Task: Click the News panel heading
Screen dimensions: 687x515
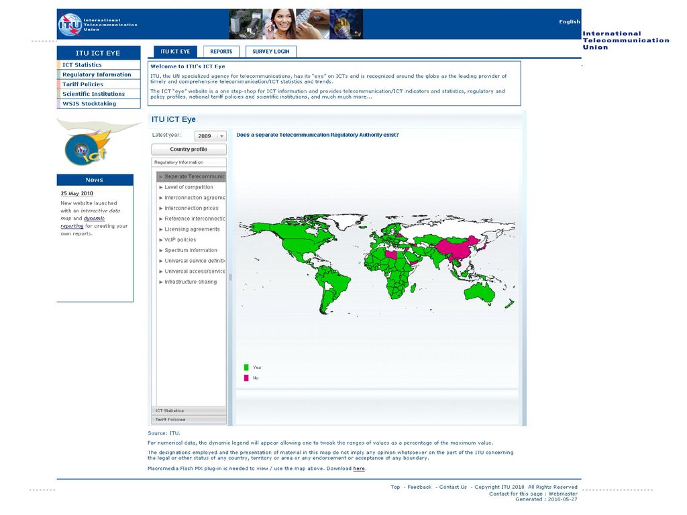Action: pos(95,180)
